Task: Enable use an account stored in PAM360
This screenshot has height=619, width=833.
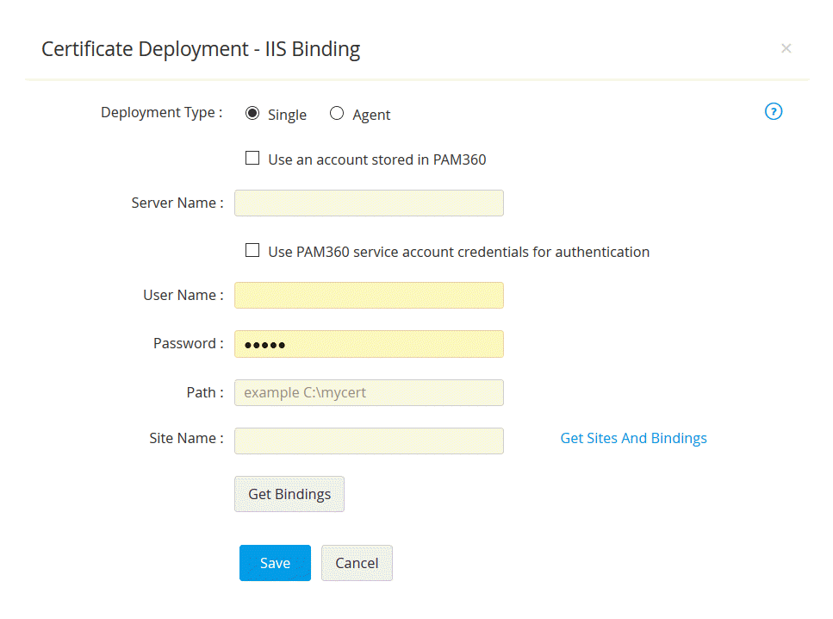Action: click(252, 158)
